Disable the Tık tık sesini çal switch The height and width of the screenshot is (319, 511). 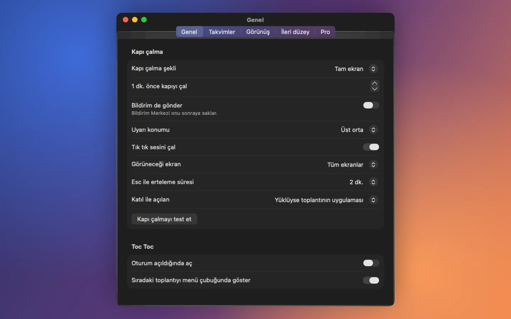coord(371,147)
